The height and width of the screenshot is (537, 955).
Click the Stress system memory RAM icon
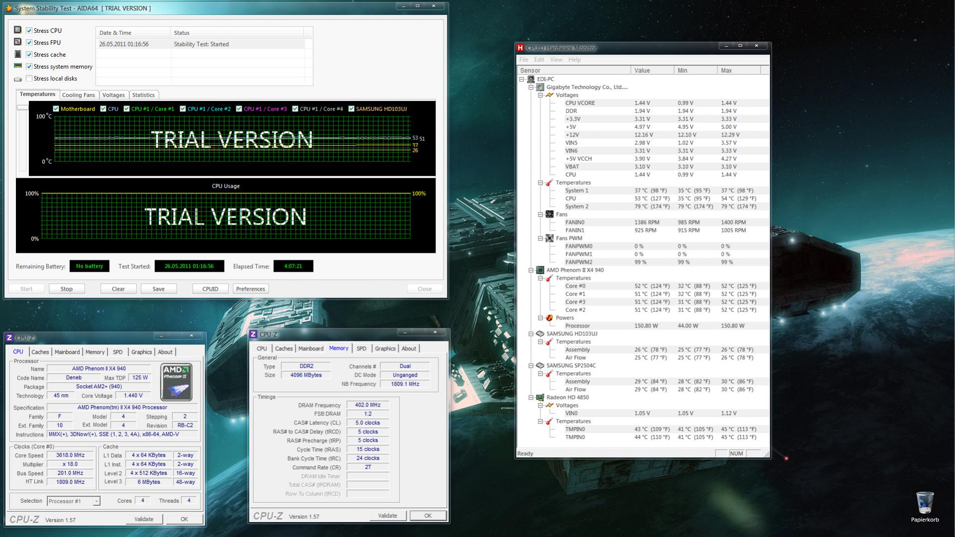tap(18, 66)
